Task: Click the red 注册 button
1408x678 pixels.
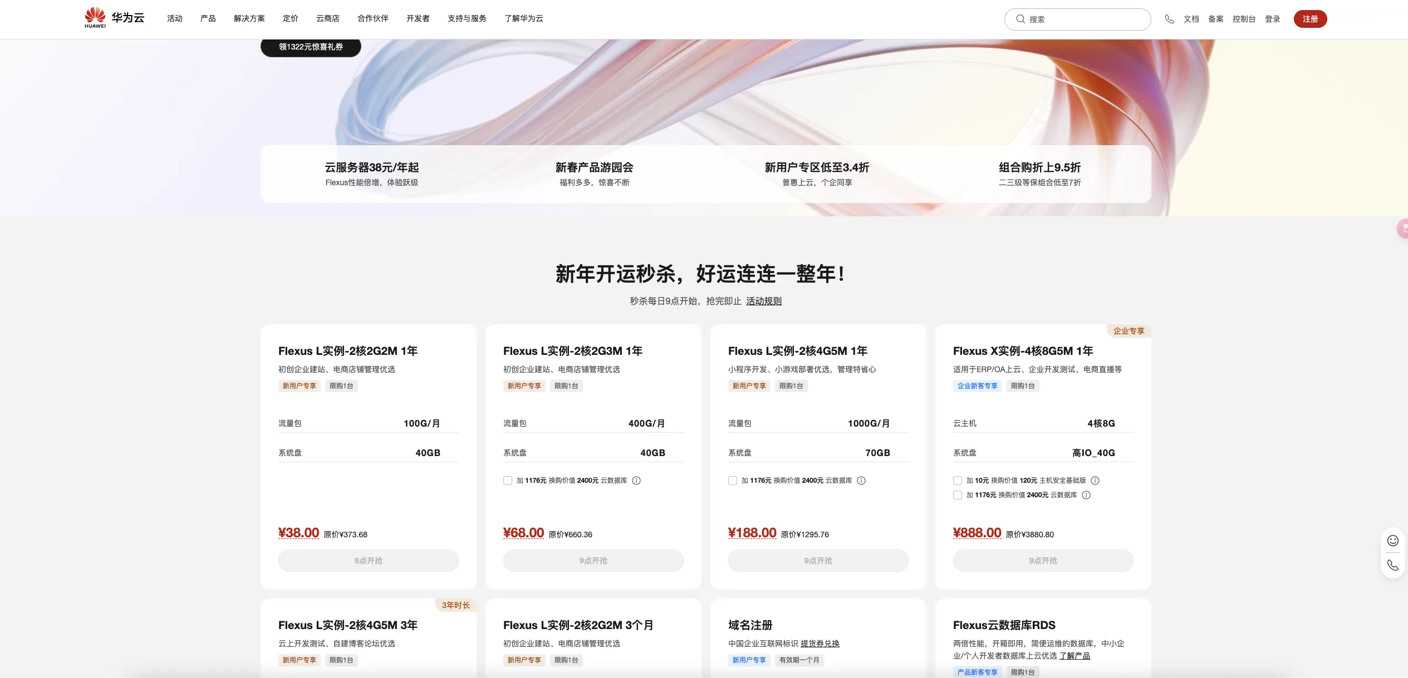Action: point(1309,19)
